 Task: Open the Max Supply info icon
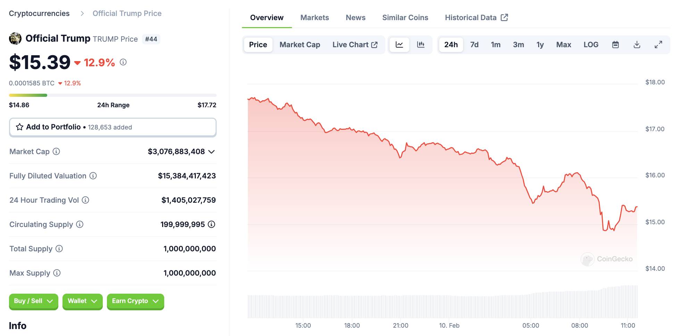pos(57,273)
